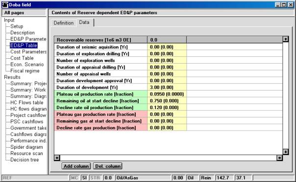Click scroll left arrow of table
Viewport: 296px width, 182px height.
57,158
